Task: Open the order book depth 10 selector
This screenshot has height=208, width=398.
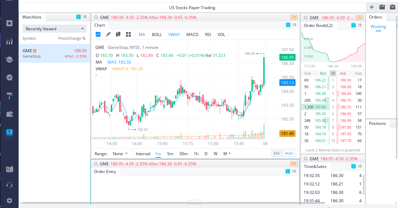Action: coord(333,73)
